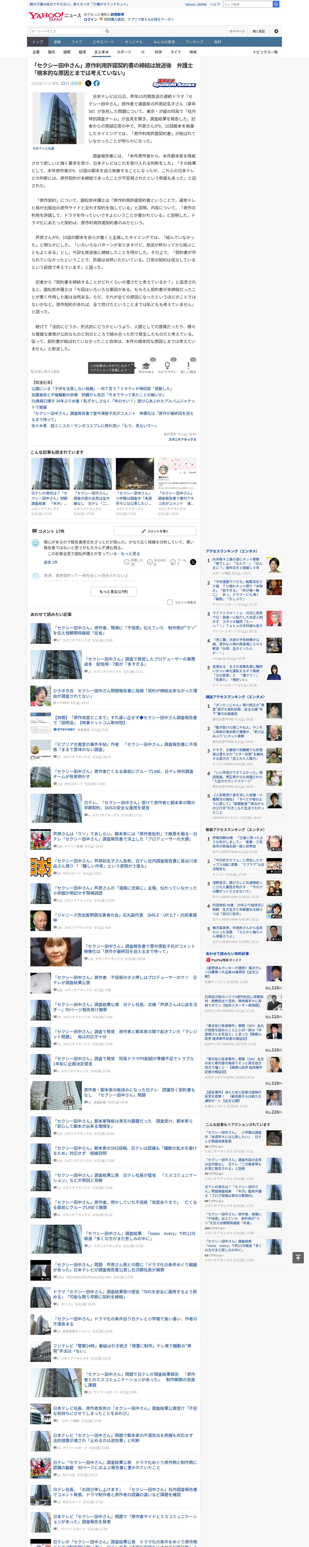Open the トップ tab

tap(38, 42)
